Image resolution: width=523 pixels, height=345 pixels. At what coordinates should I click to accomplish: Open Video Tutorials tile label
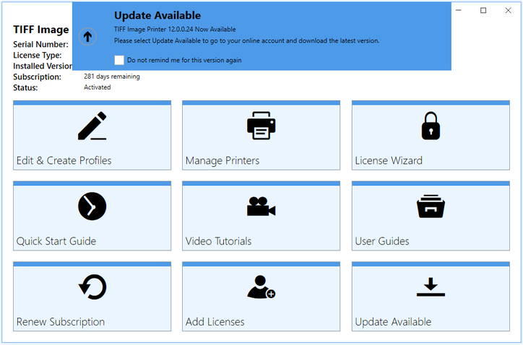pyautogui.click(x=218, y=241)
